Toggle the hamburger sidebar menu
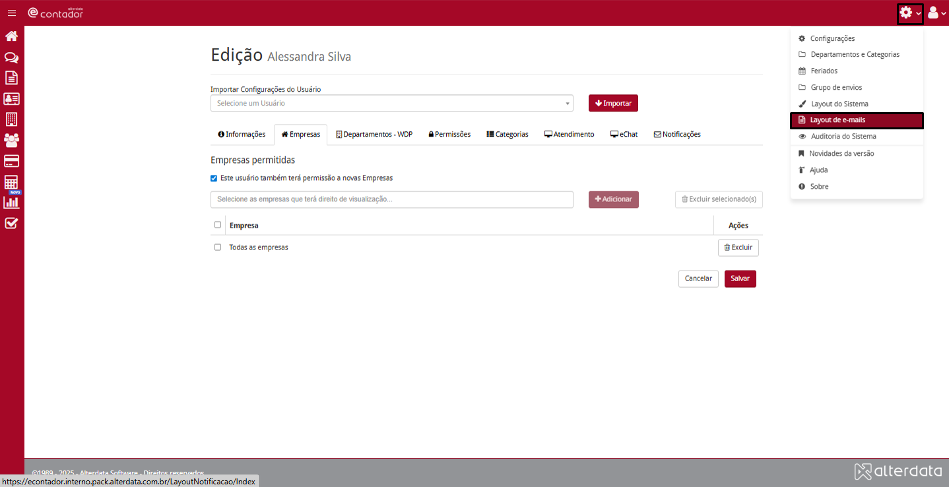 12,13
